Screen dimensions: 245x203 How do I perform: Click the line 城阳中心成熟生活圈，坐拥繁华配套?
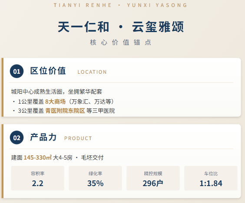pyautogui.click(x=56, y=92)
